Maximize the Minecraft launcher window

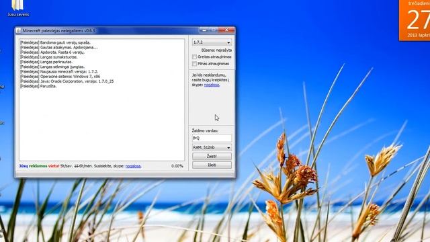[x=213, y=30]
